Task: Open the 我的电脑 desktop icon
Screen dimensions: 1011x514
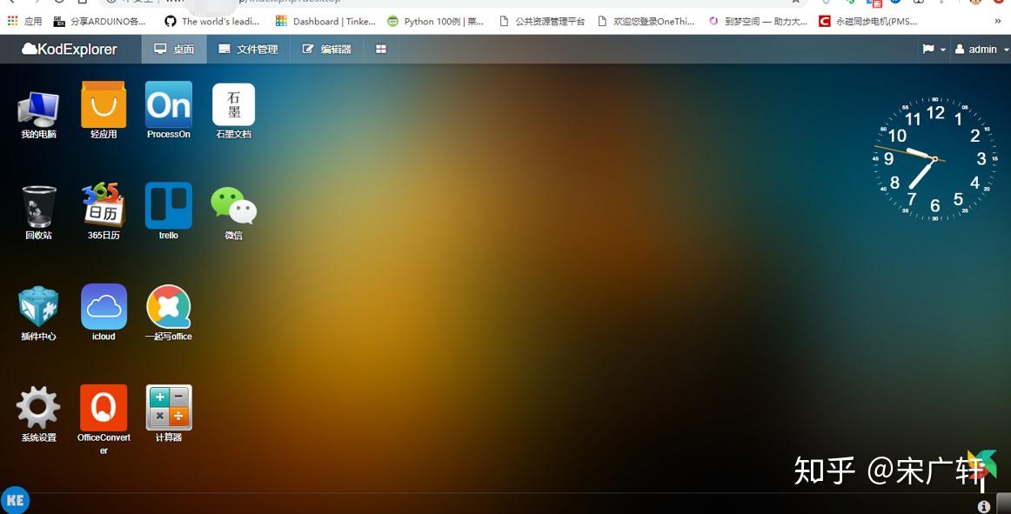Action: [x=38, y=110]
